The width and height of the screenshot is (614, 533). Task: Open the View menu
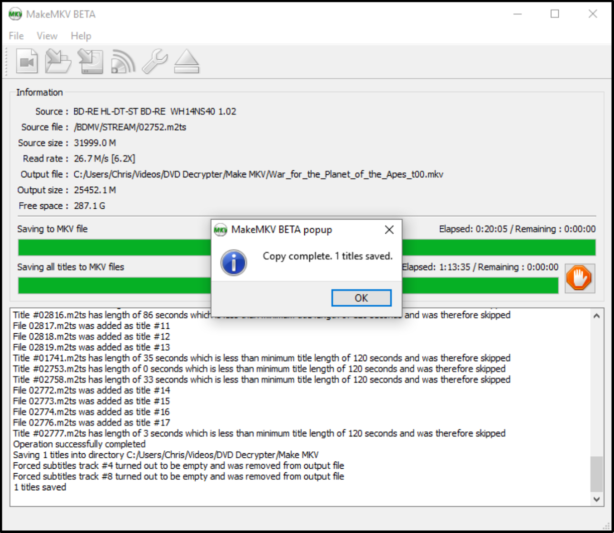coord(47,36)
